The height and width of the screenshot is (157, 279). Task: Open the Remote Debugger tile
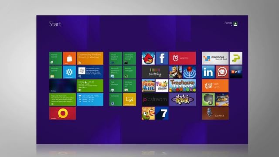tap(129, 72)
